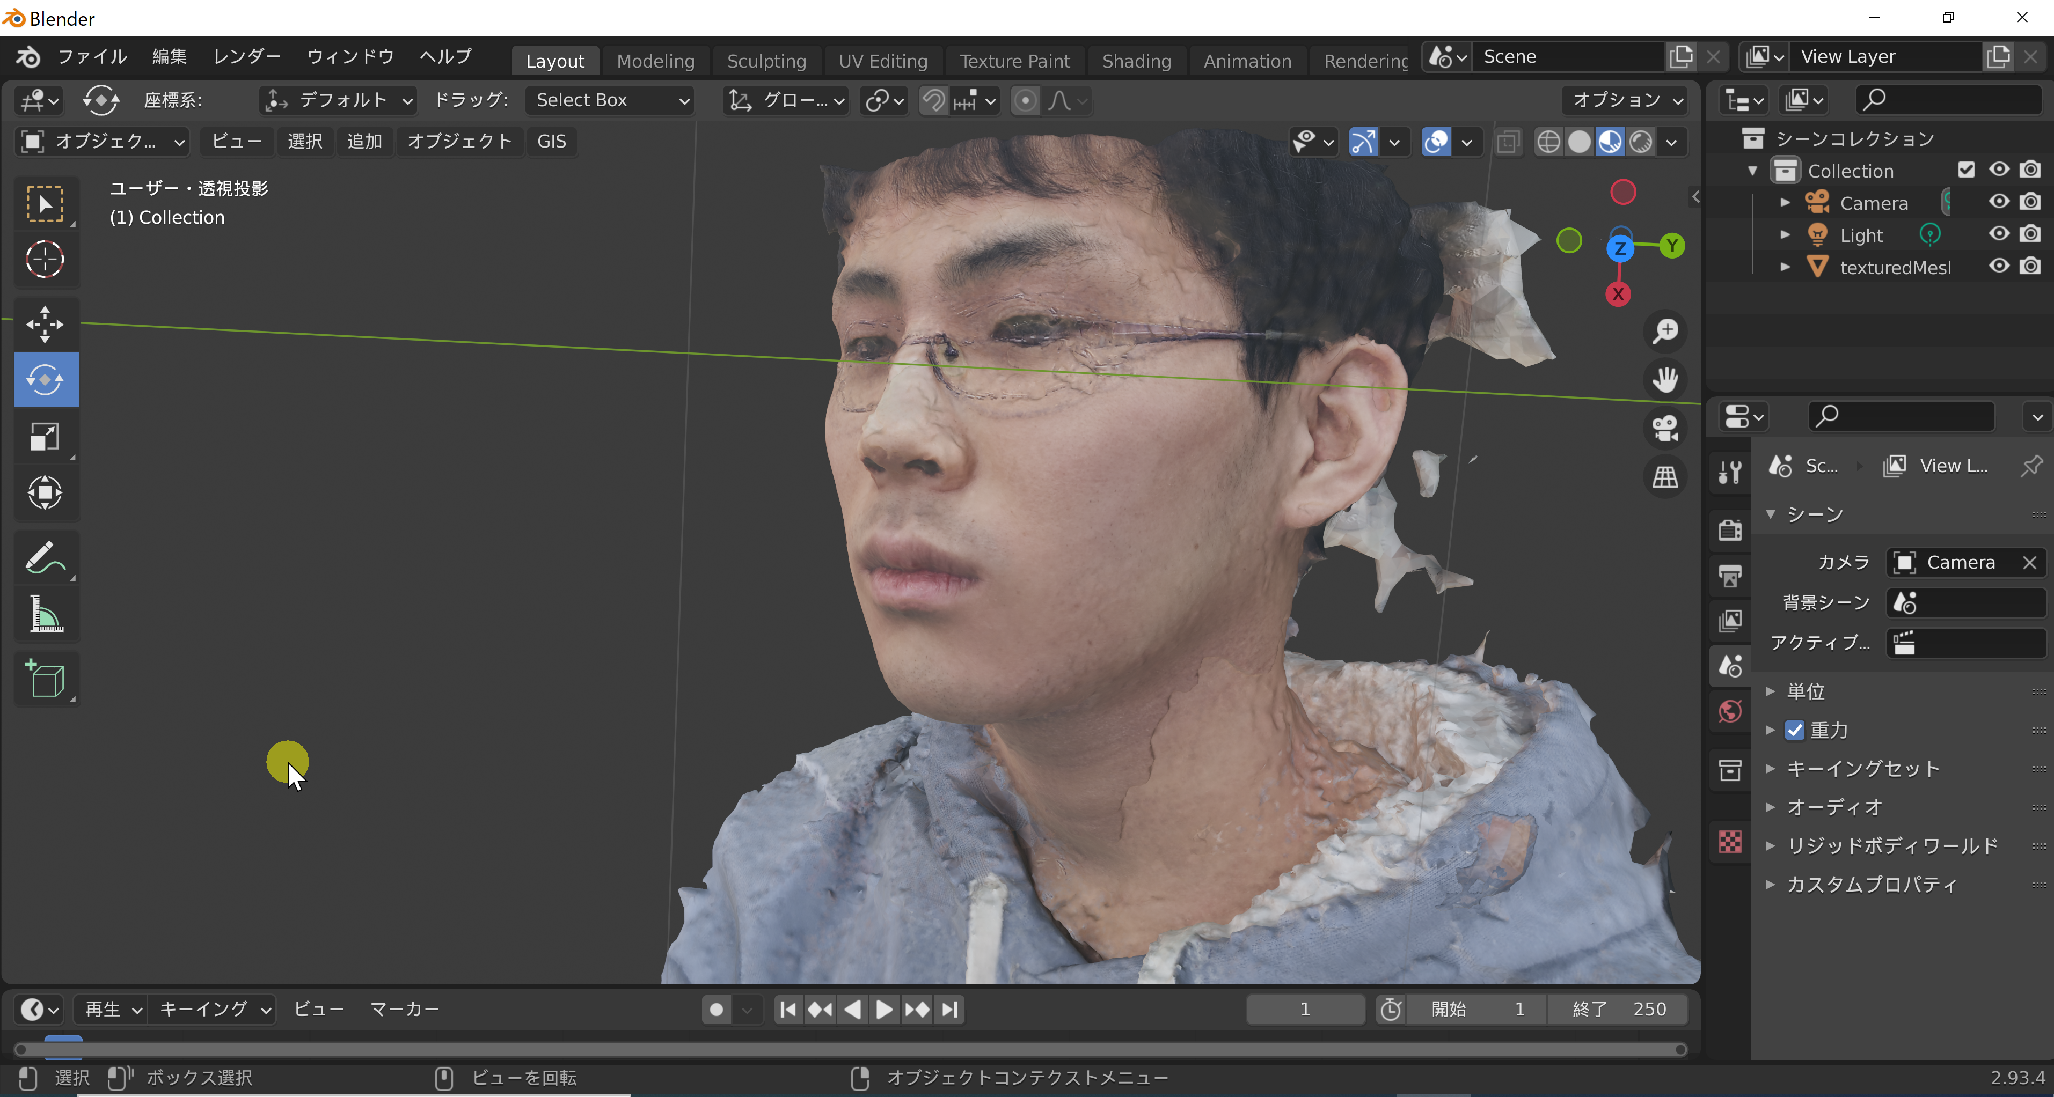The image size is (2054, 1097).
Task: Clear the Camera field with X
Action: pos(2029,562)
